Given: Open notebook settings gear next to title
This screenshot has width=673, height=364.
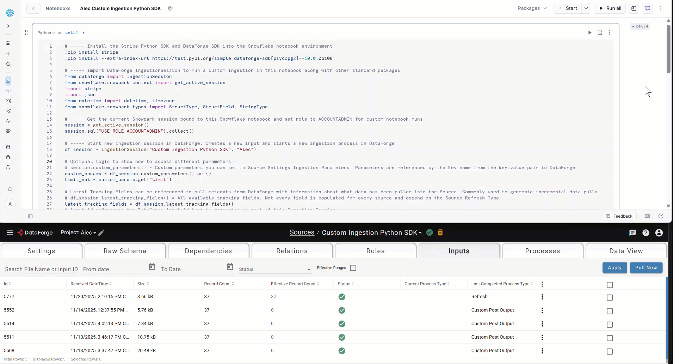Looking at the screenshot, I should (x=170, y=8).
